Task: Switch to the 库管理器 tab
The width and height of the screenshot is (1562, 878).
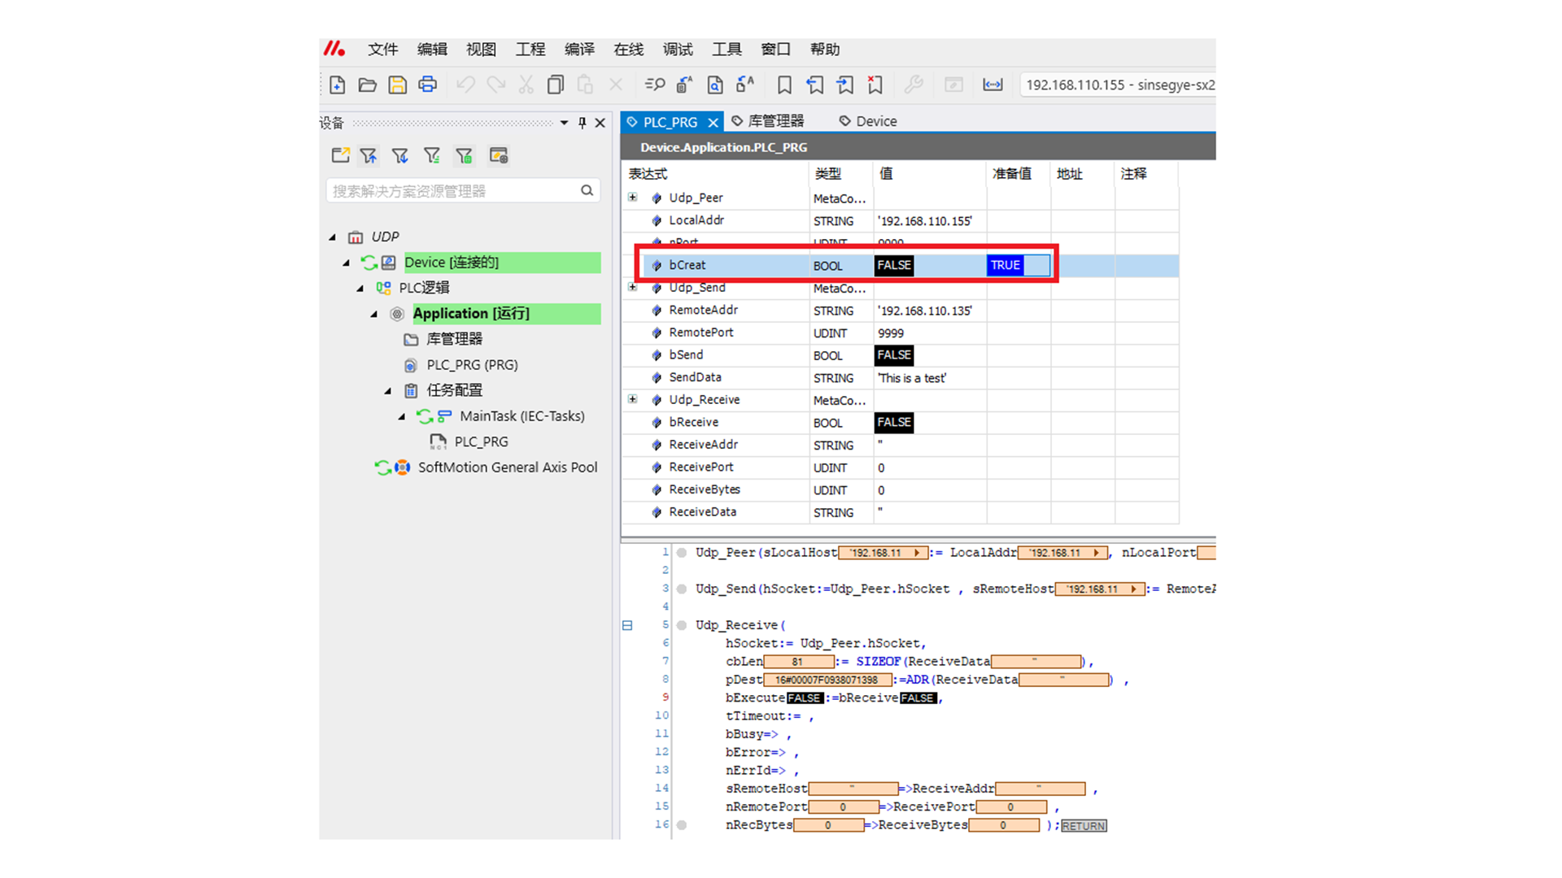Action: [x=768, y=121]
